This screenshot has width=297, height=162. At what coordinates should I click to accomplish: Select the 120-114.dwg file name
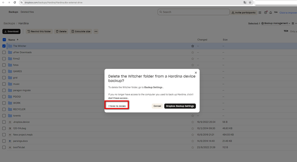[20, 128]
